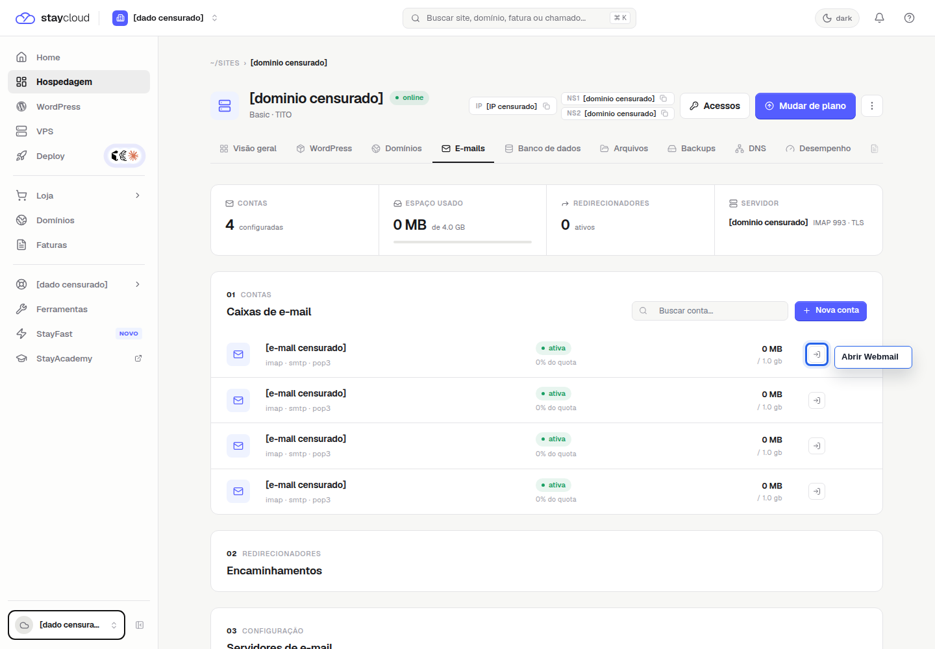
Task: Switch to the WordPress tab
Action: pyautogui.click(x=324, y=149)
